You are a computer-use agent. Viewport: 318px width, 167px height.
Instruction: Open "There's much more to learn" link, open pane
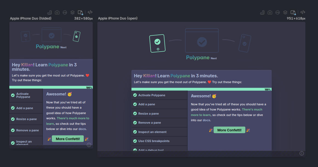click(x=226, y=112)
